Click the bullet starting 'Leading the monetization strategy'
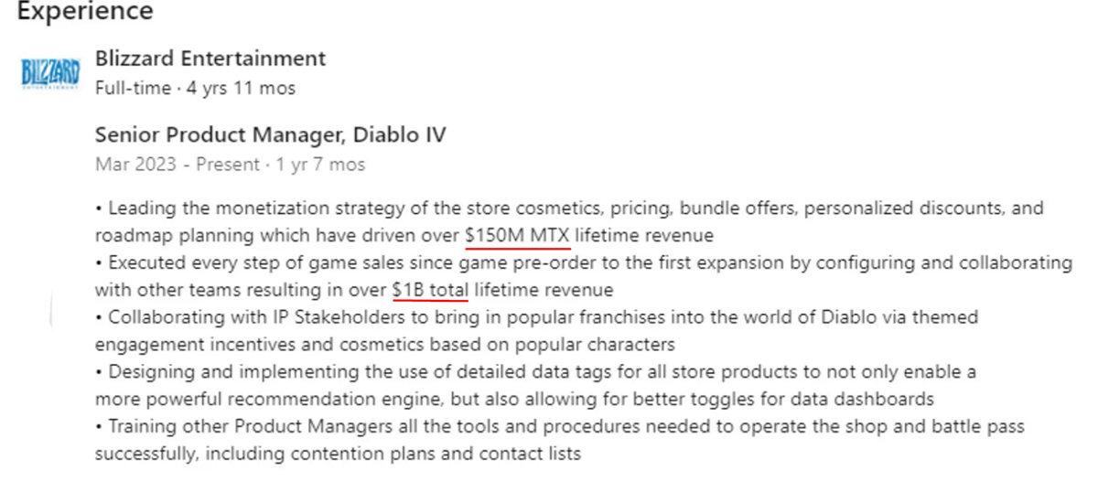 click(366, 208)
